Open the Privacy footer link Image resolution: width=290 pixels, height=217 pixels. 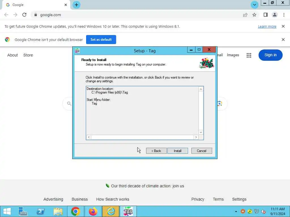coord(198,199)
